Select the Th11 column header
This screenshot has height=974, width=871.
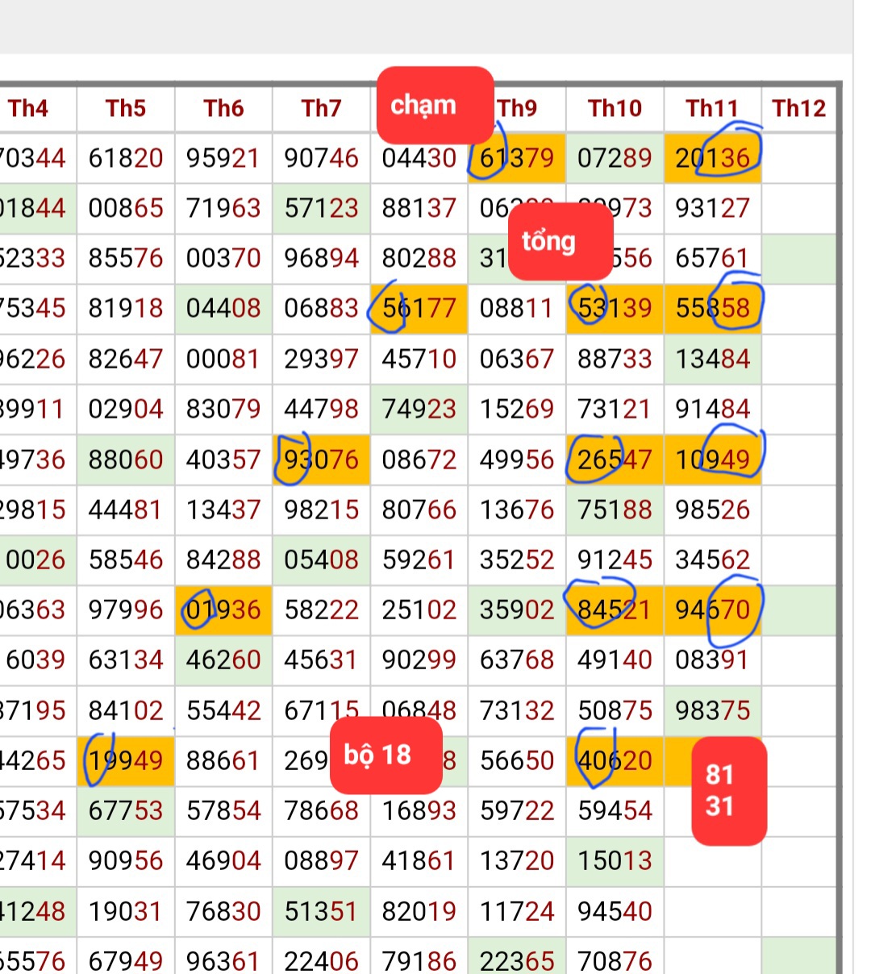[x=712, y=108]
